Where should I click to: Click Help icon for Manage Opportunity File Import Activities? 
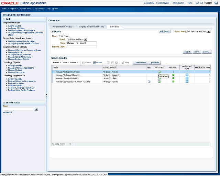click(149, 82)
